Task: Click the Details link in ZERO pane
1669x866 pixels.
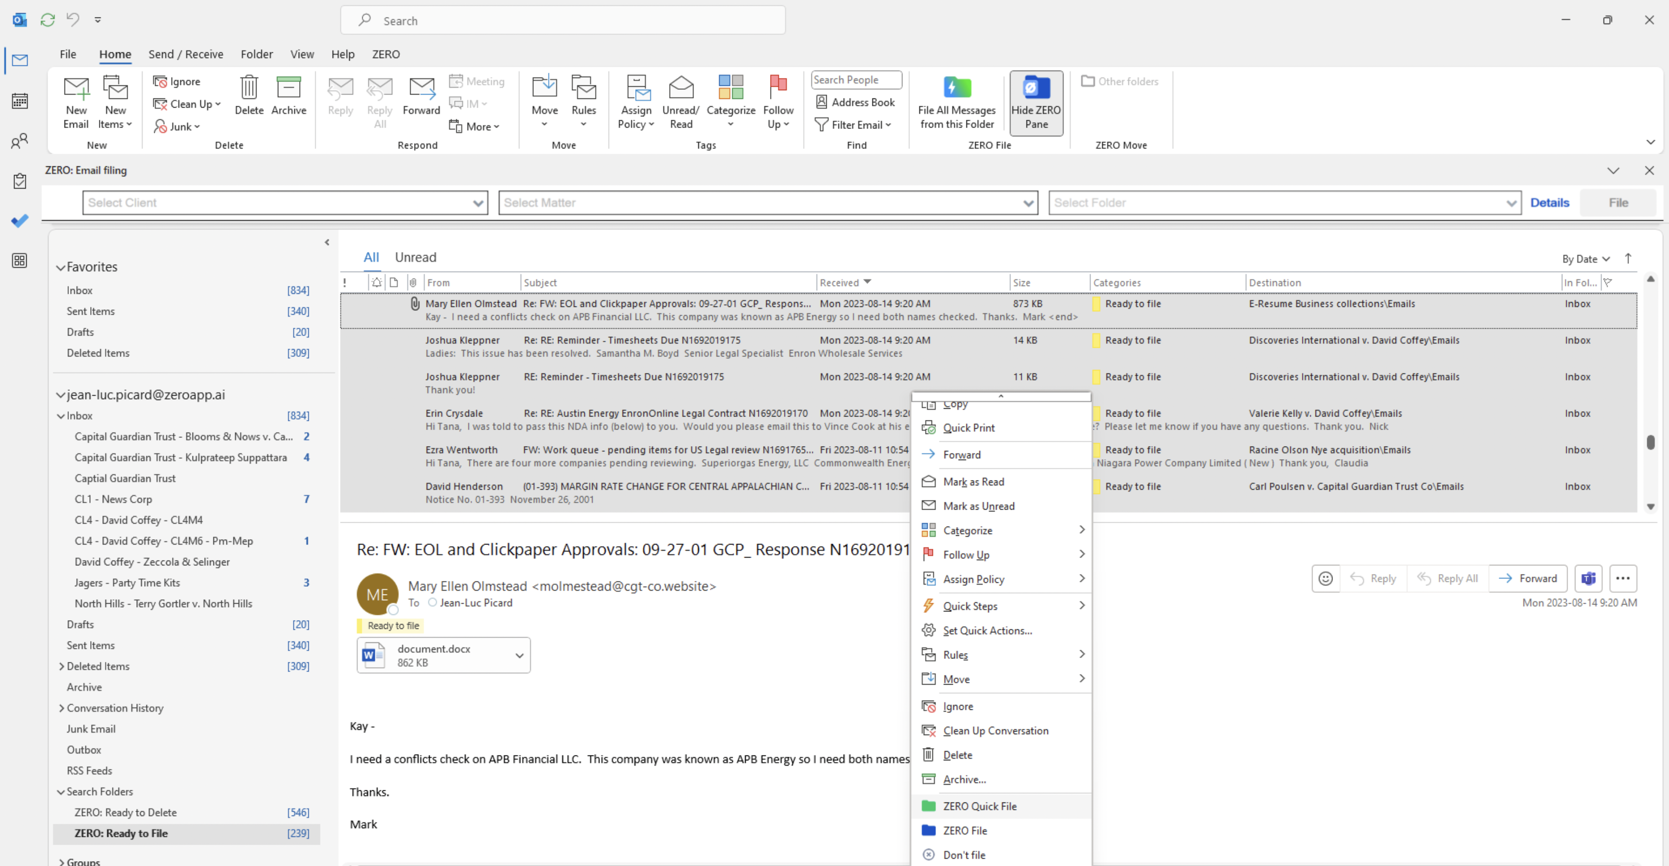Action: click(1550, 203)
